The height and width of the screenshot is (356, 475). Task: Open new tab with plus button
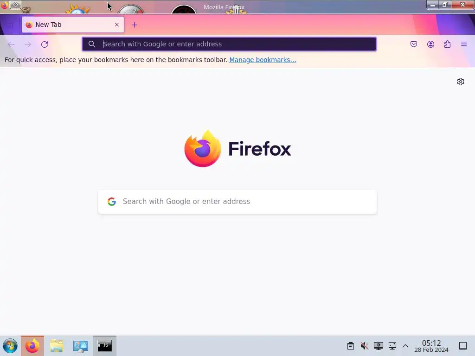[x=134, y=25]
